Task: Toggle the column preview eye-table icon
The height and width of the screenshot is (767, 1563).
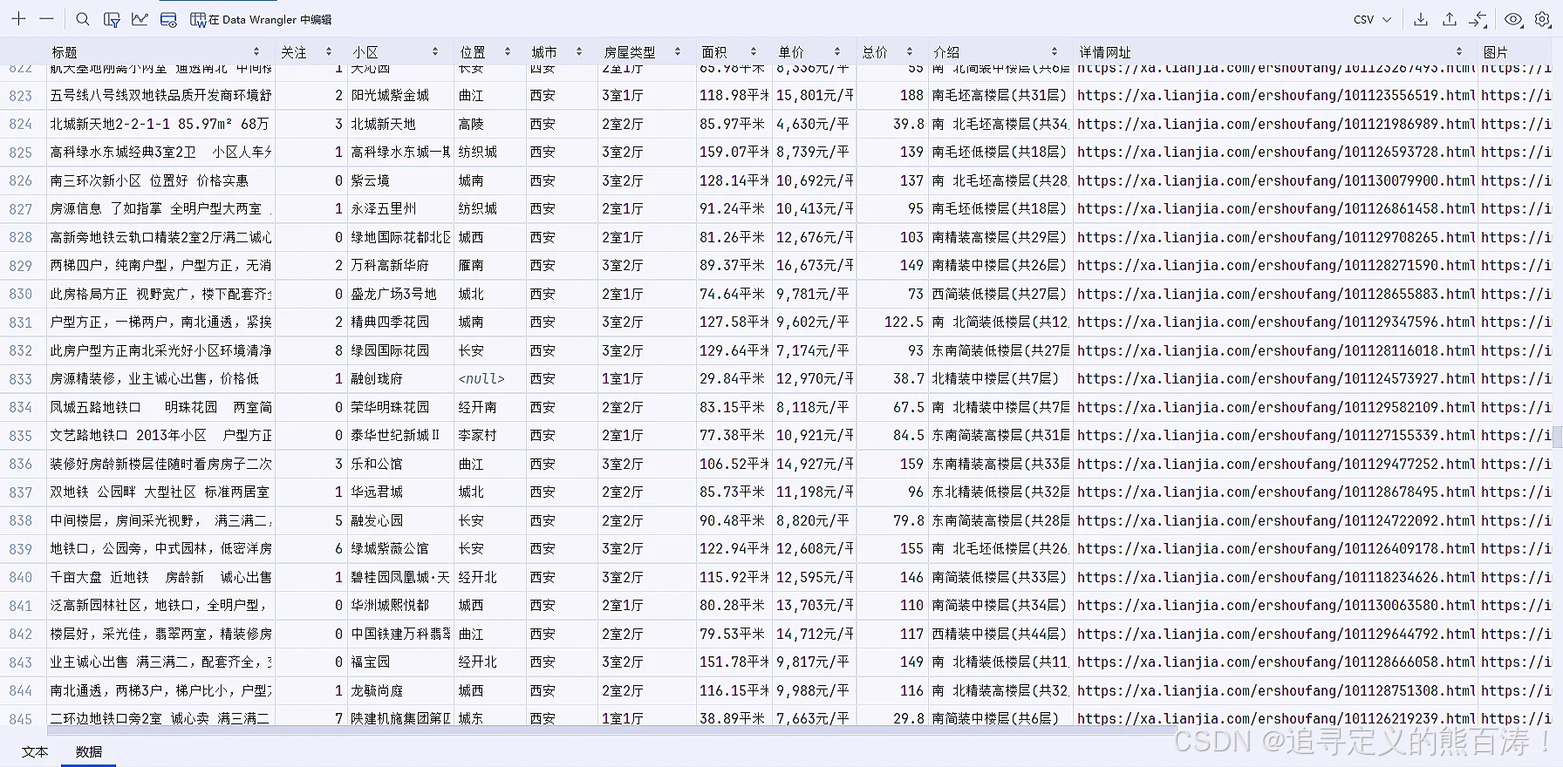Action: pos(168,19)
